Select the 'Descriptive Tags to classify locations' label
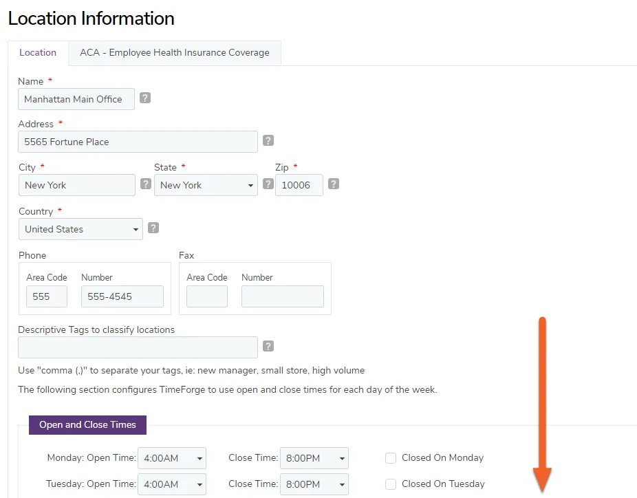 (96, 330)
